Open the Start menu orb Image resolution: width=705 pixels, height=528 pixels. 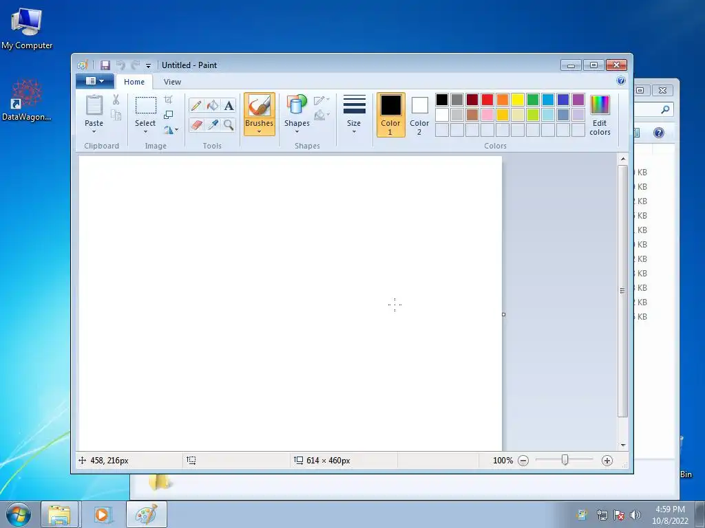(x=19, y=514)
